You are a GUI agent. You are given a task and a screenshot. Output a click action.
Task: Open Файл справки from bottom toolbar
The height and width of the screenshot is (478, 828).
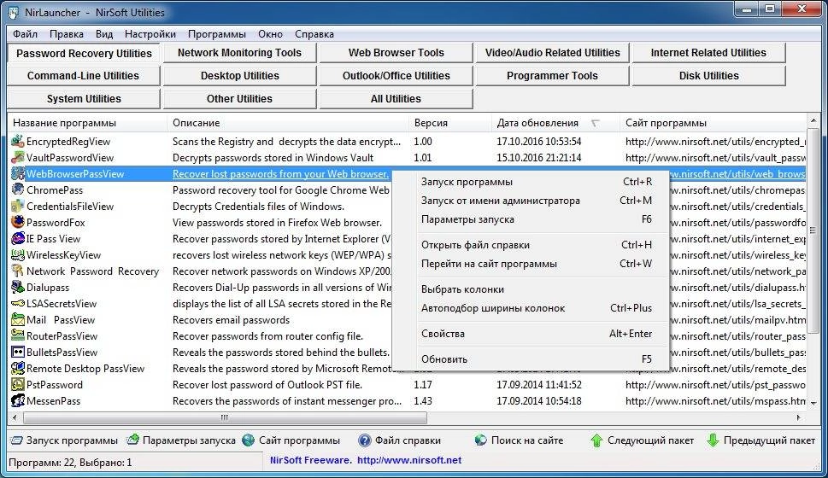[x=399, y=440]
